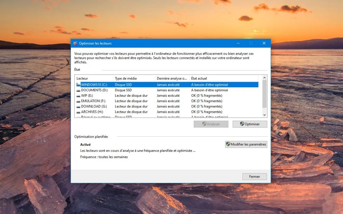Sort drives by Type de média header
This screenshot has height=214, width=343.
point(134,78)
